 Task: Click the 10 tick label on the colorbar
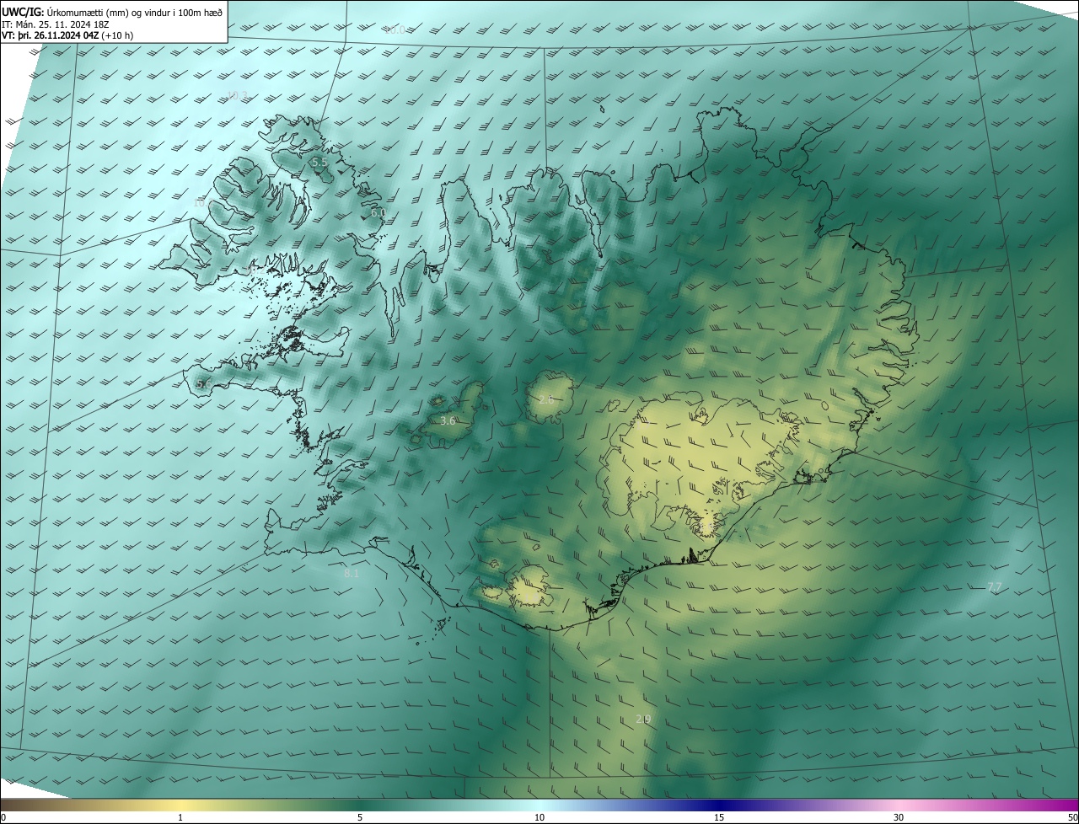click(539, 817)
